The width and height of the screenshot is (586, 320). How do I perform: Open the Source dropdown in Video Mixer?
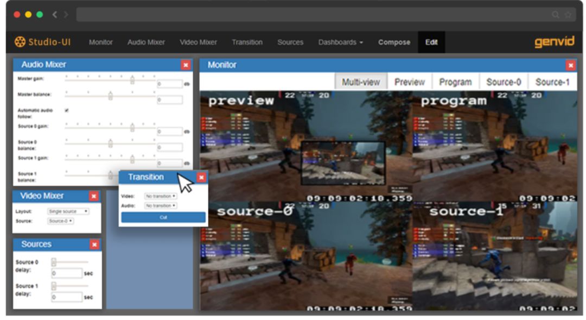(60, 221)
